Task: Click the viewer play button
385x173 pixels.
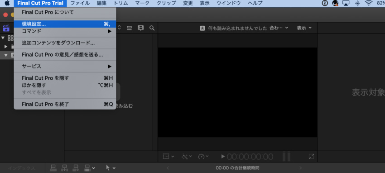Action: pyautogui.click(x=223, y=156)
